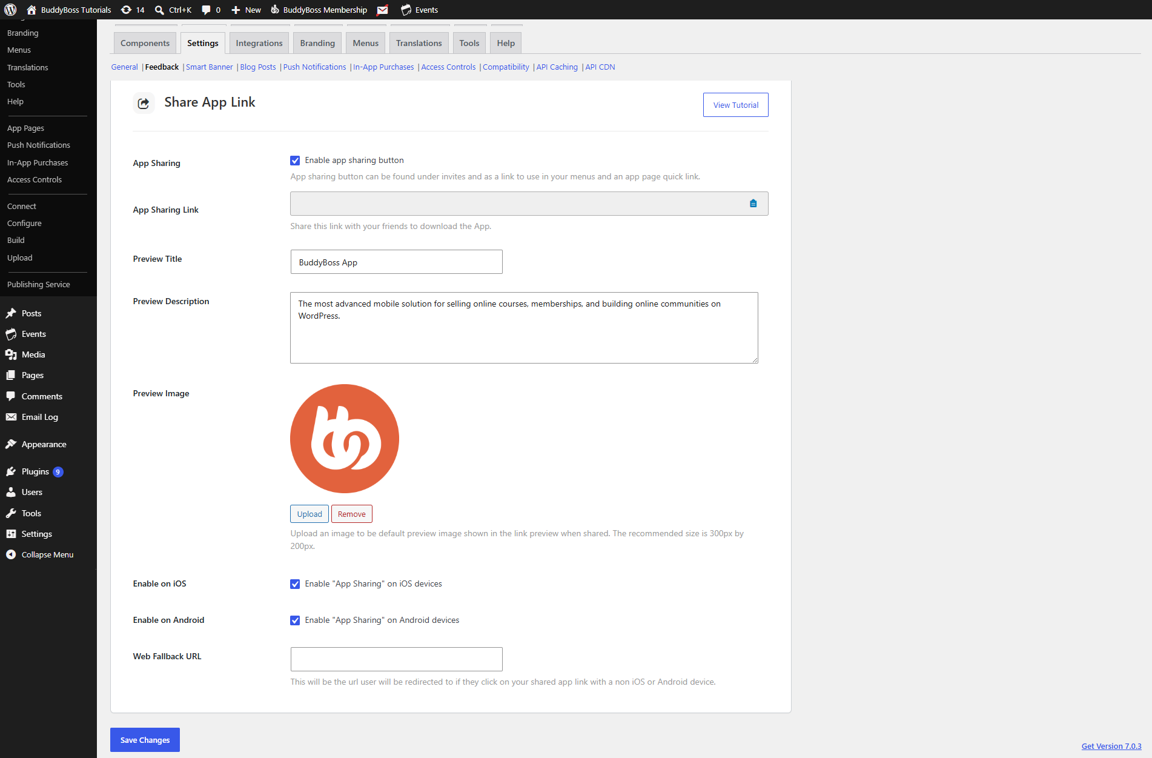Click the View Tutorial button
This screenshot has height=758, width=1152.
tap(735, 105)
